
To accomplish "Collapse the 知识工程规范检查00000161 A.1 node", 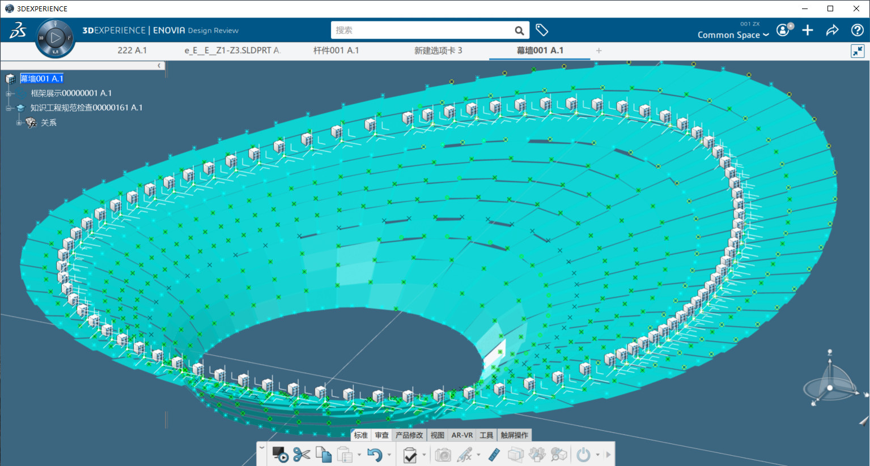I will click(9, 108).
